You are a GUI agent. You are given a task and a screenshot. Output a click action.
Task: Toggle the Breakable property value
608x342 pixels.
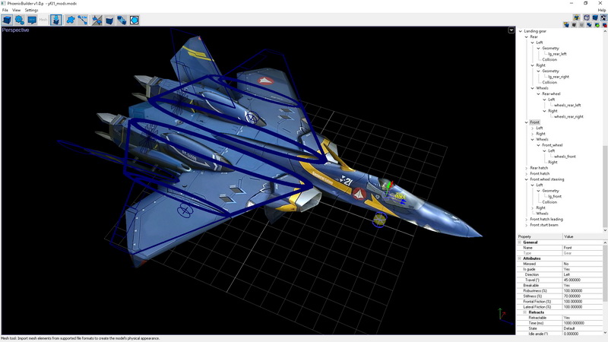584,285
